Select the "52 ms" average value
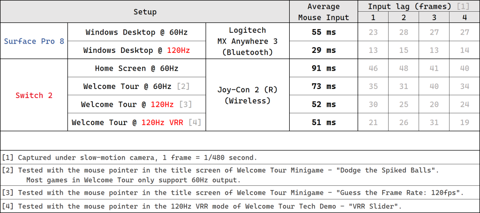The width and height of the screenshot is (480, 213). (x=323, y=104)
